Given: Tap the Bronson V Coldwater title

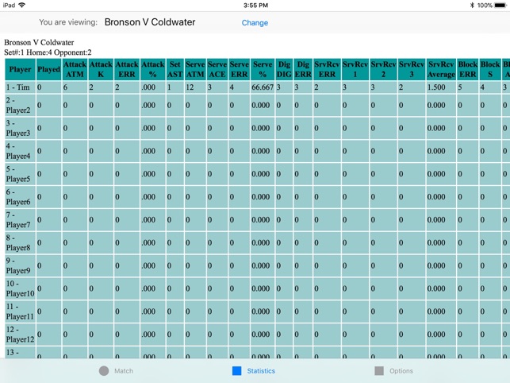Looking at the screenshot, I should pos(150,22).
